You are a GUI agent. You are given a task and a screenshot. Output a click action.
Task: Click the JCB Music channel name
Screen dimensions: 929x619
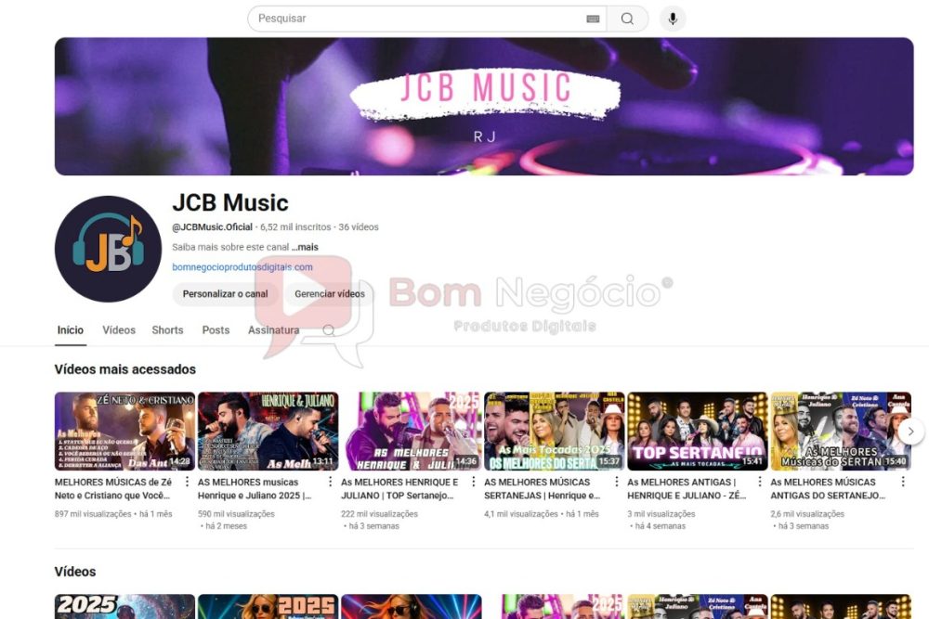pyautogui.click(x=230, y=203)
